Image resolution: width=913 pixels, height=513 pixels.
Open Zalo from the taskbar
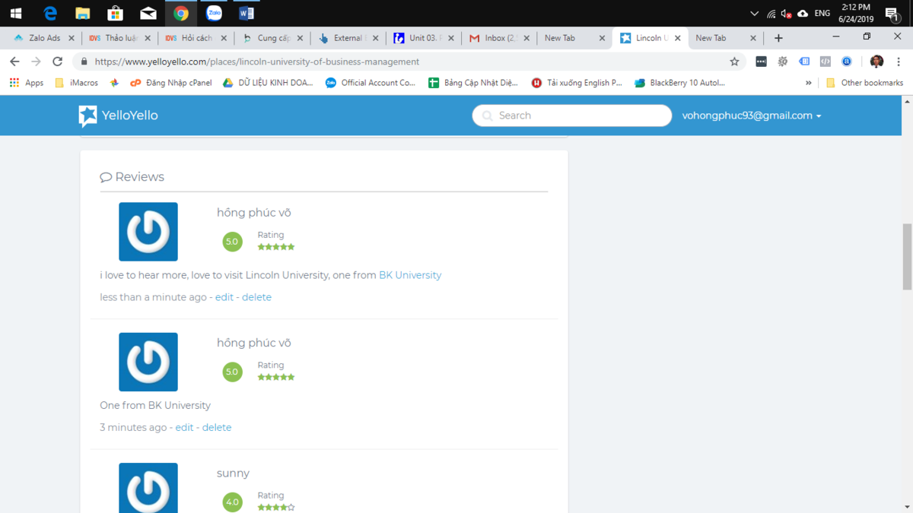pos(214,13)
